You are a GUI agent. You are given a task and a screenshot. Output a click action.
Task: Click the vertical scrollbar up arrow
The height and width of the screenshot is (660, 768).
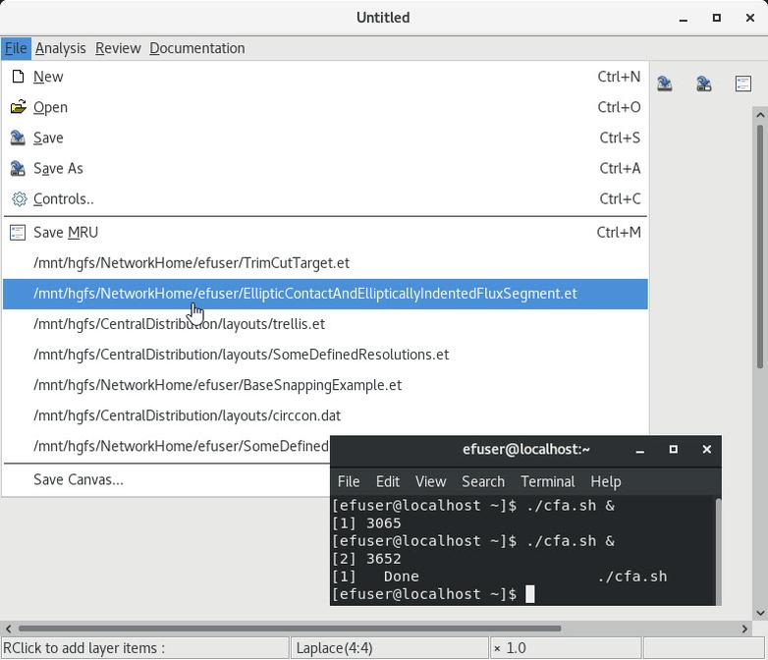click(760, 116)
